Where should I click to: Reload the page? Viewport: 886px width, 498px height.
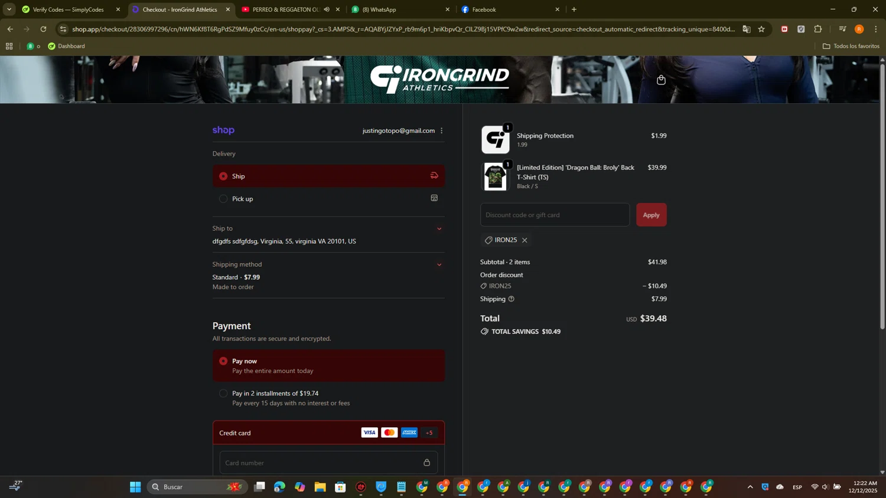pyautogui.click(x=43, y=29)
